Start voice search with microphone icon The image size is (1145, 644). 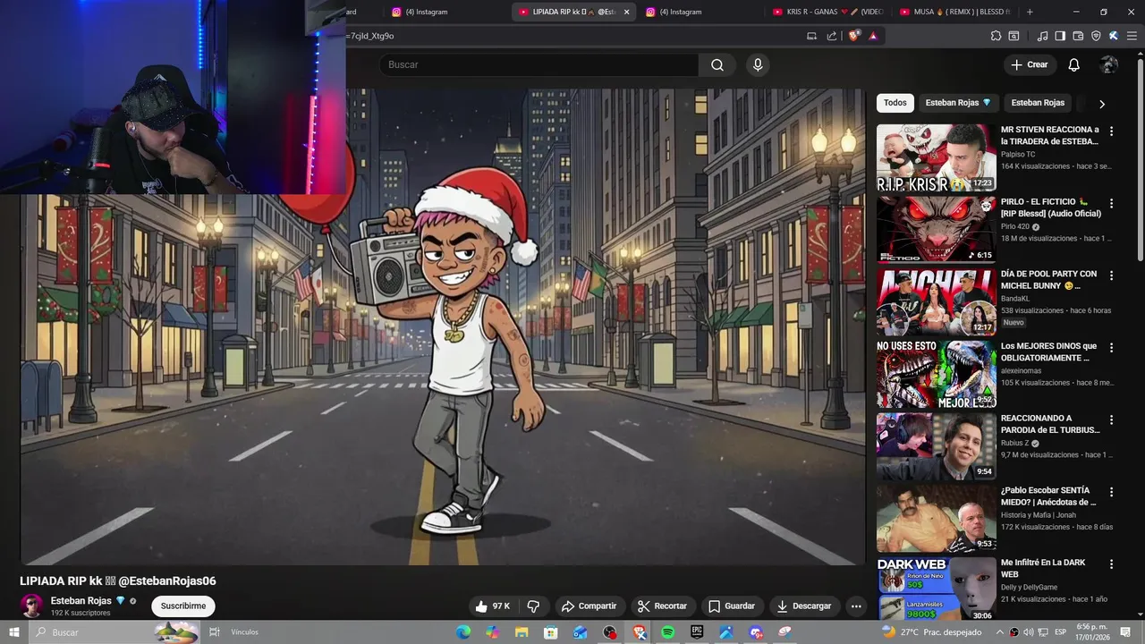coord(758,64)
